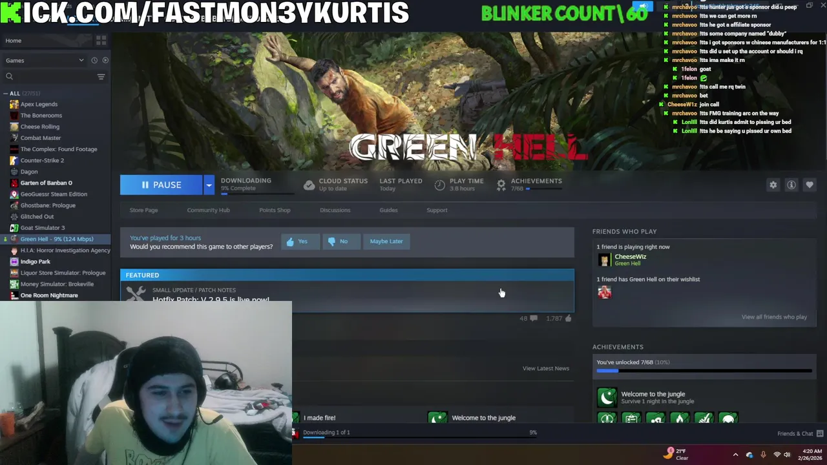Open the Guides tab
Image resolution: width=827 pixels, height=465 pixels.
tap(388, 210)
